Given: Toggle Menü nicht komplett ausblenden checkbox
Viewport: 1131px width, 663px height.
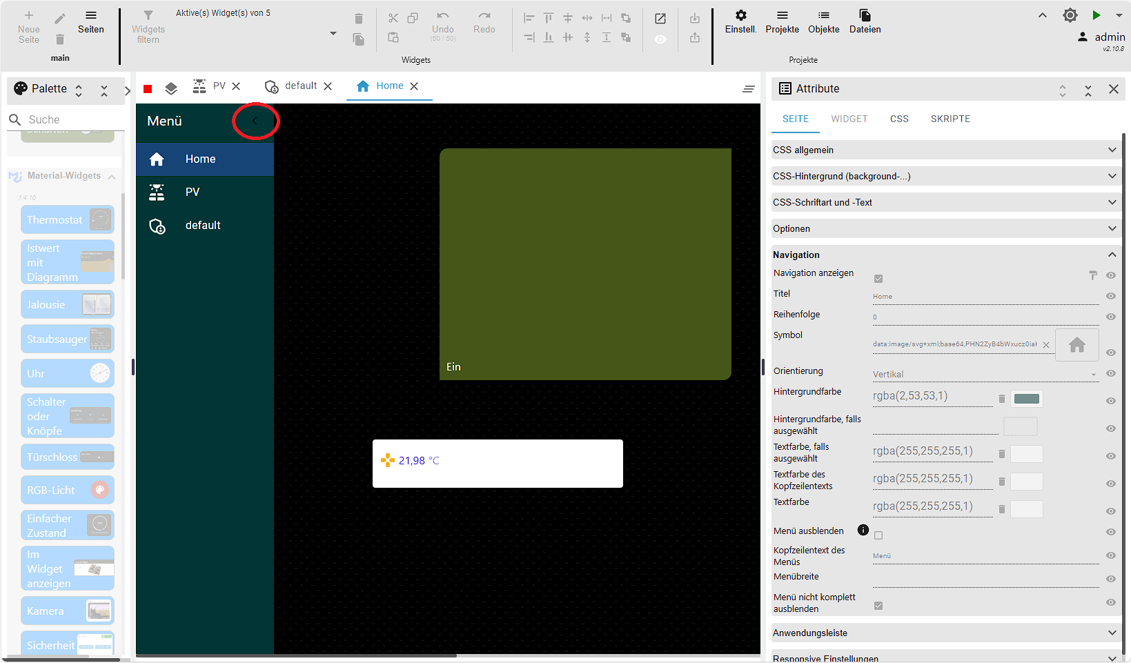Looking at the screenshot, I should [x=878, y=606].
